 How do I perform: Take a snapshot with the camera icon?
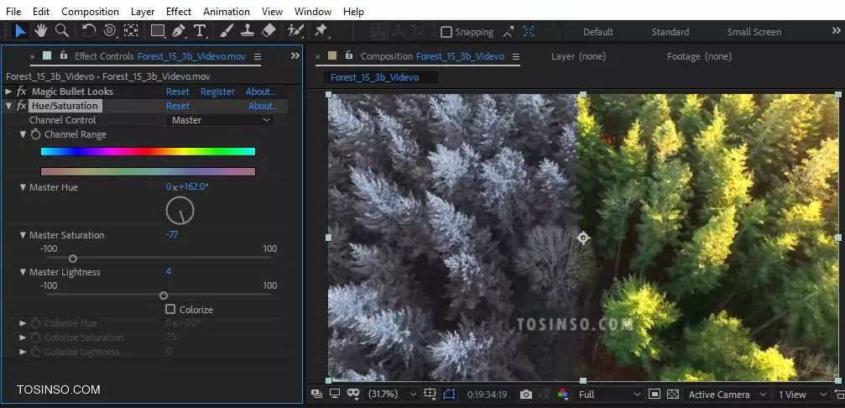(x=526, y=395)
